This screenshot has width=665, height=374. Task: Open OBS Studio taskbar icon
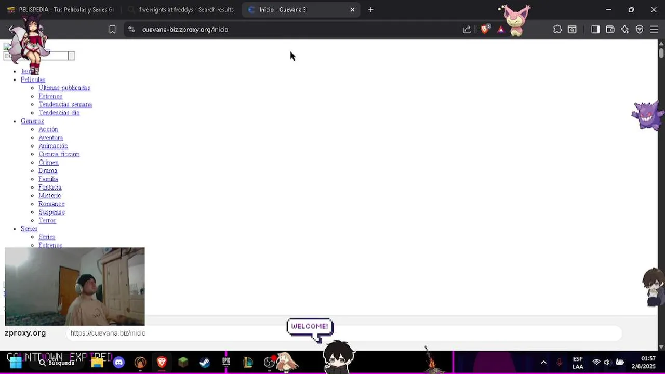click(269, 362)
